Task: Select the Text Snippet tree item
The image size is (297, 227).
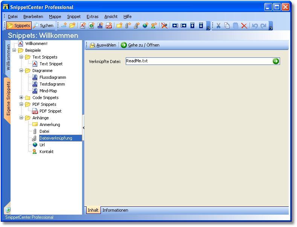Action: 51,64
